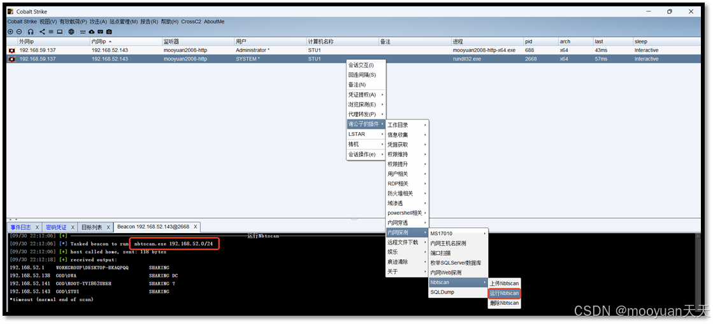Expand the 凭证提权(A) submenu
The height and width of the screenshot is (324, 713).
(x=366, y=95)
